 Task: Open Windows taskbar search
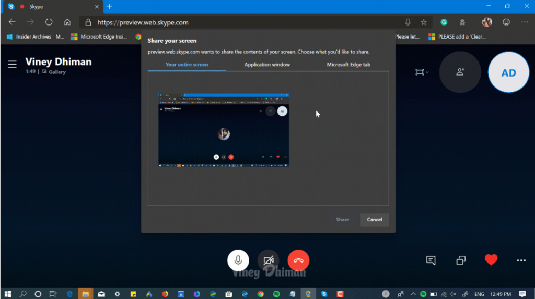pyautogui.click(x=23, y=294)
